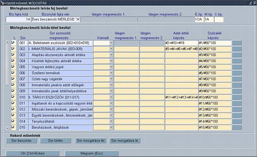Click Sor mozgatása fel button
Viewport: 257px width, 157px height.
pos(91,141)
